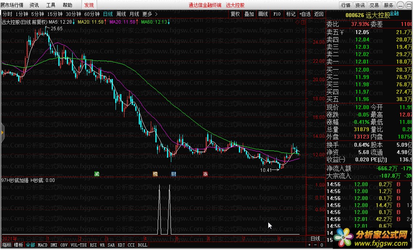Click the 10.41 low price label
The image size is (414, 250).
(x=266, y=170)
